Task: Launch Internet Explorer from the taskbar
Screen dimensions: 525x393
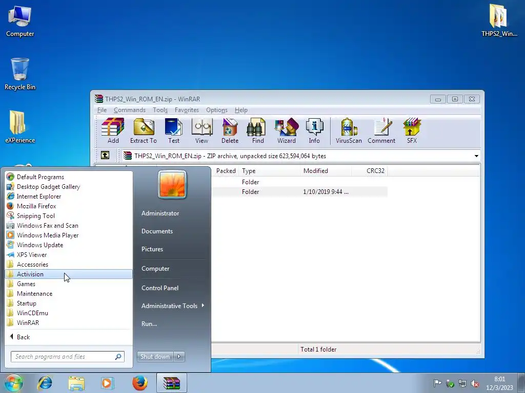Action: coord(45,383)
